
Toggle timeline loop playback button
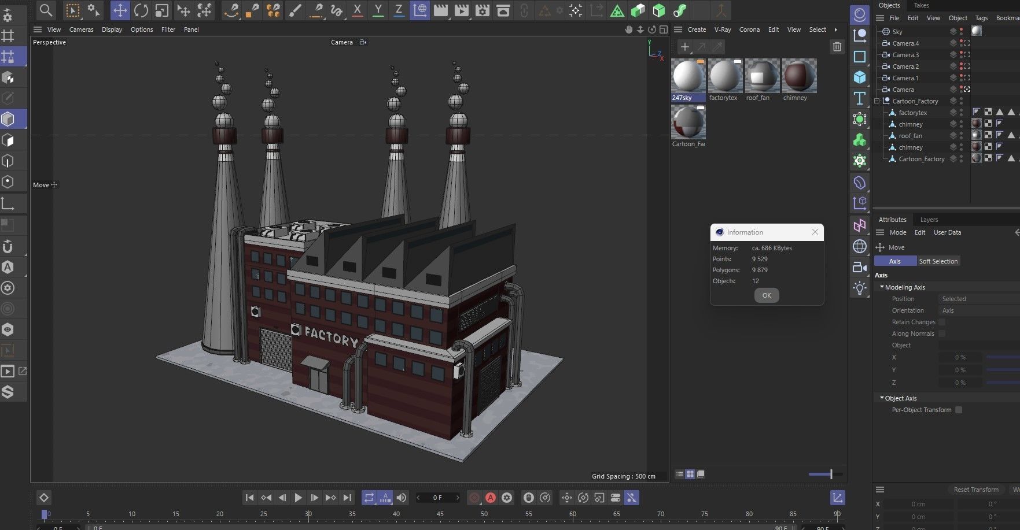[x=369, y=498]
